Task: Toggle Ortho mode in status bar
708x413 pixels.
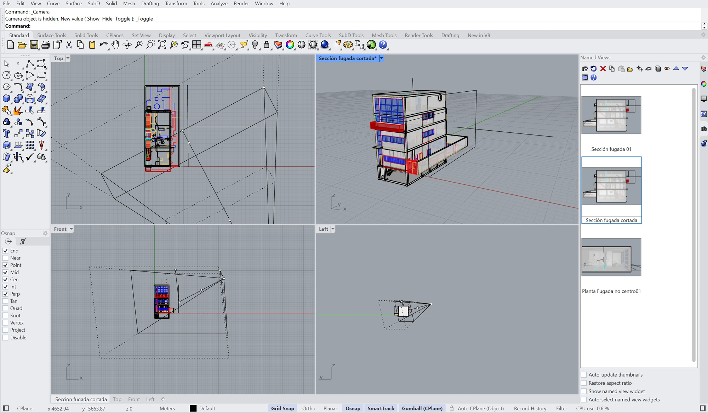Action: (x=309, y=408)
